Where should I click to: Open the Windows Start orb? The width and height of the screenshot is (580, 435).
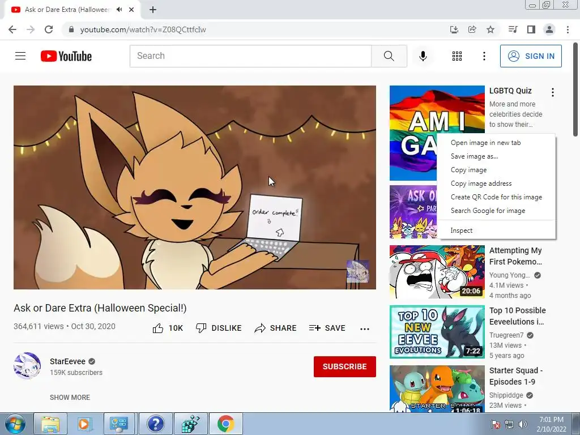tap(15, 424)
